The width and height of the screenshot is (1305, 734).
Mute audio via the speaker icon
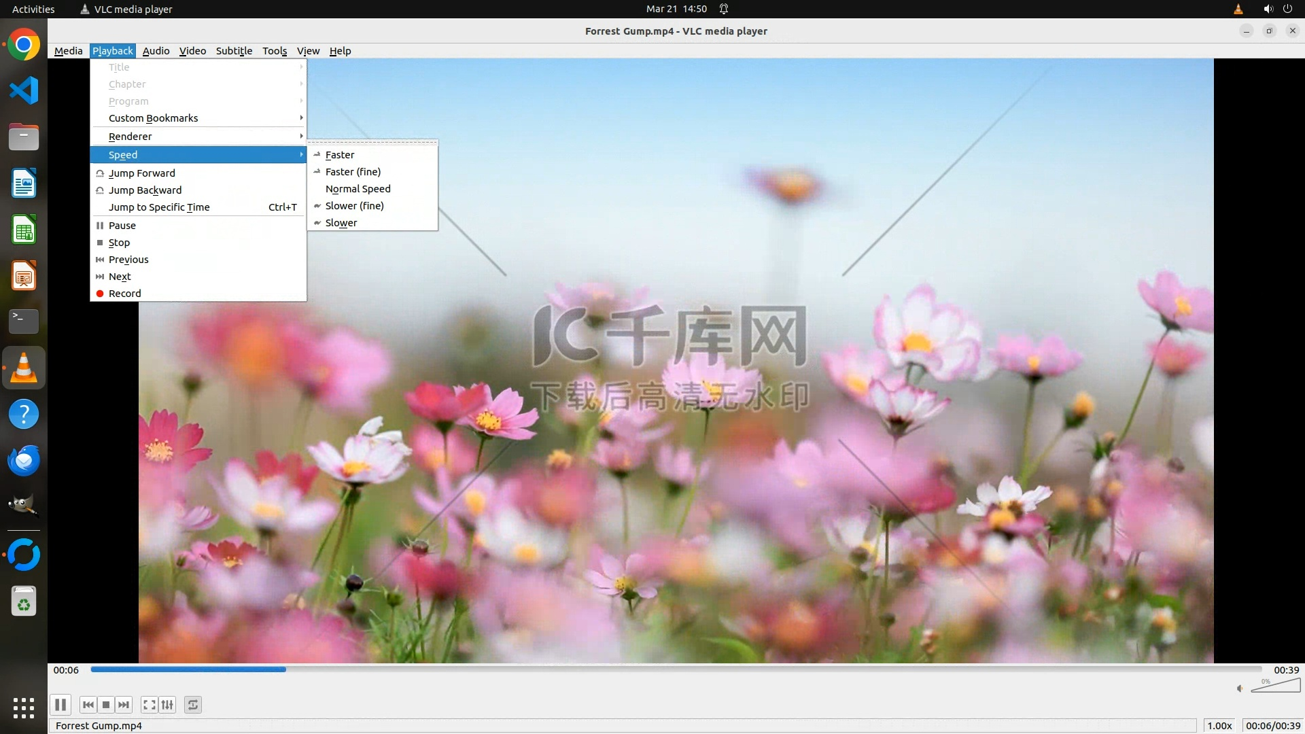tap(1240, 688)
